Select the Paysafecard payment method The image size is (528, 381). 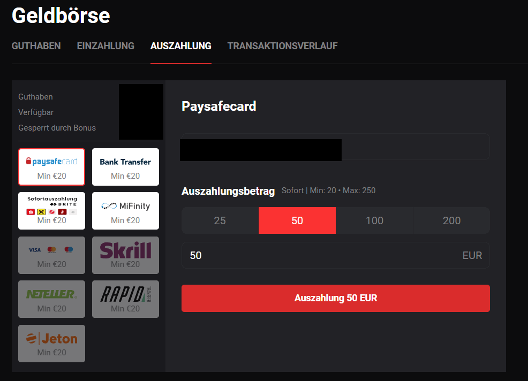click(x=51, y=167)
